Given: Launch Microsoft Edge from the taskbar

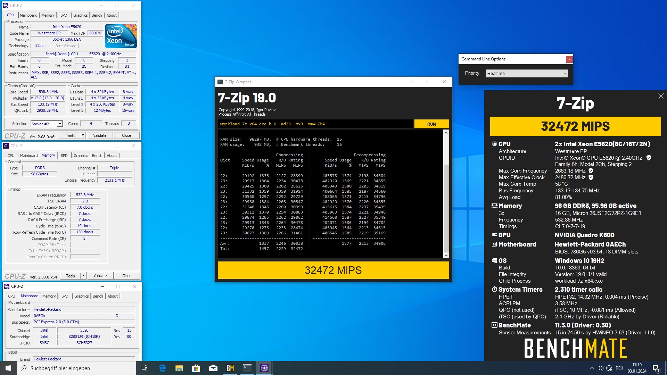Looking at the screenshot, I should [162, 368].
